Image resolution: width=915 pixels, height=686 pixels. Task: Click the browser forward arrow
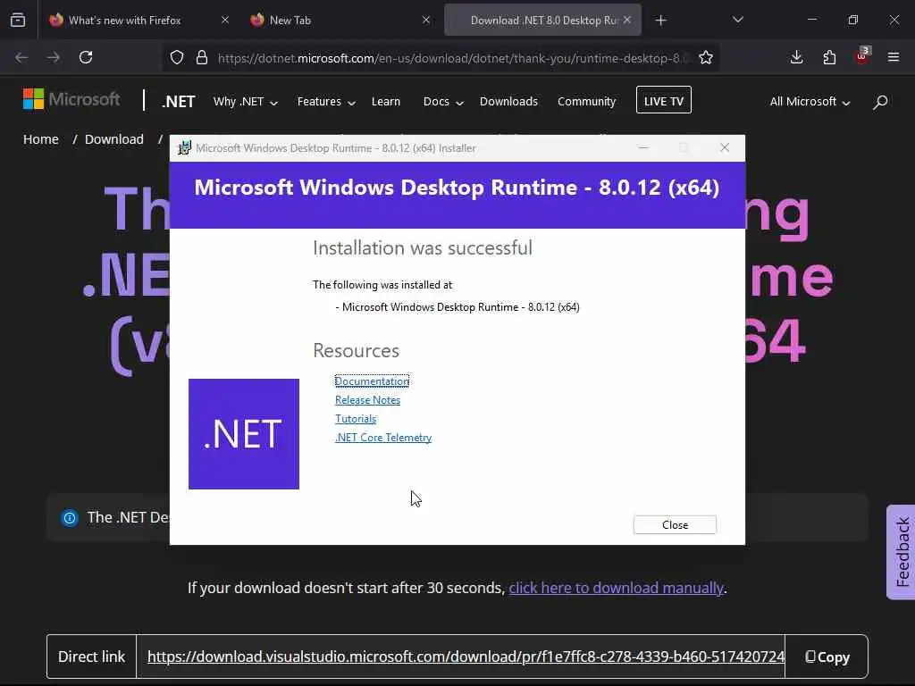pyautogui.click(x=54, y=57)
